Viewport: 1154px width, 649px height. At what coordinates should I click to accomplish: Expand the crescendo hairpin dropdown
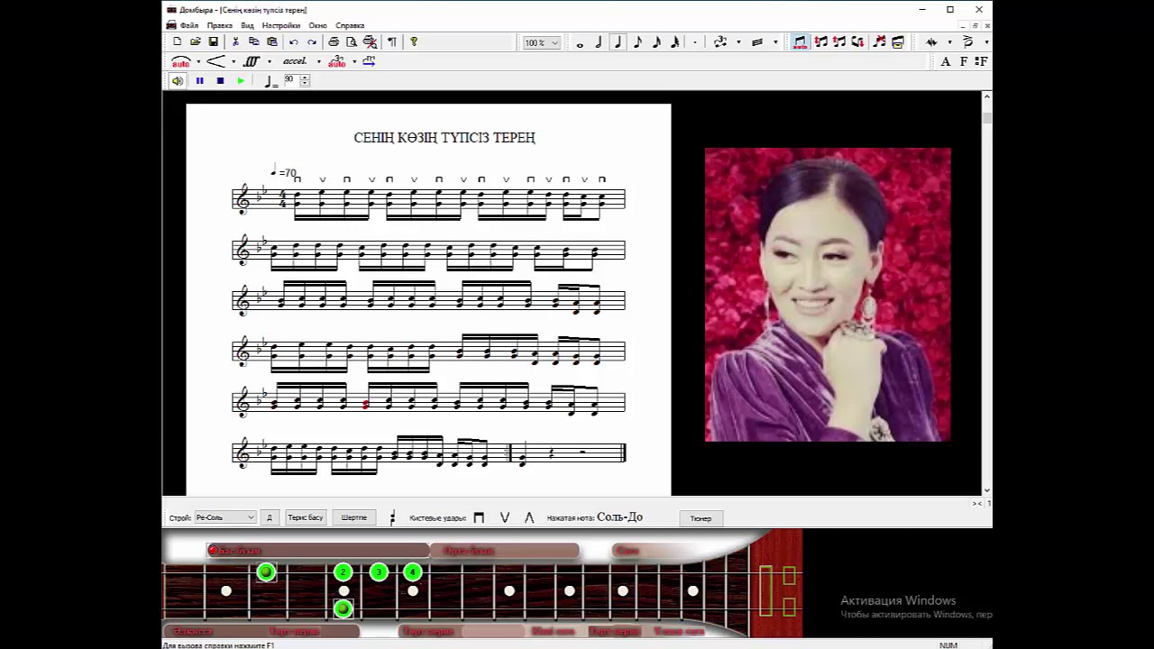coord(233,61)
